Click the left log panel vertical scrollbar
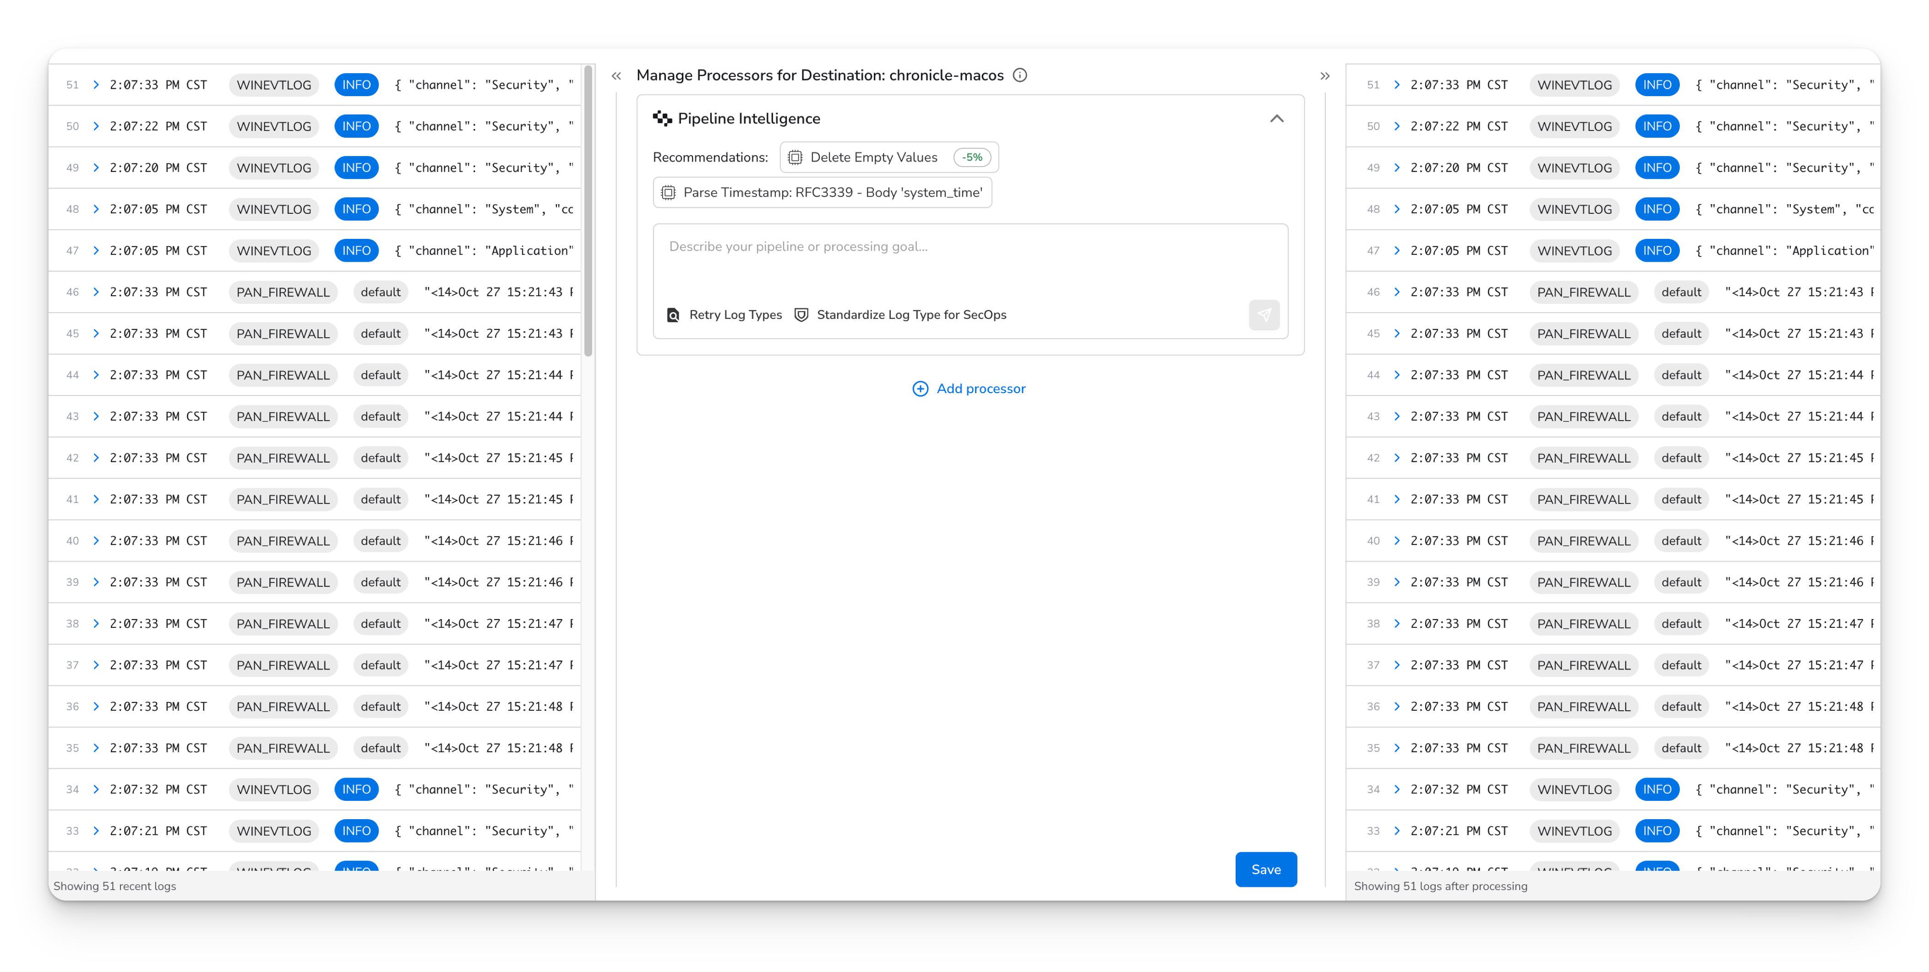The width and height of the screenshot is (1929, 972). click(589, 210)
